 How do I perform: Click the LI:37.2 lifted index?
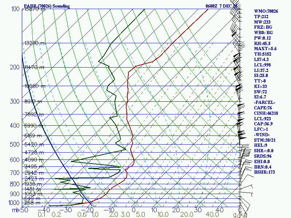pos(261,70)
